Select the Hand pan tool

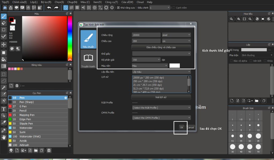point(4,137)
